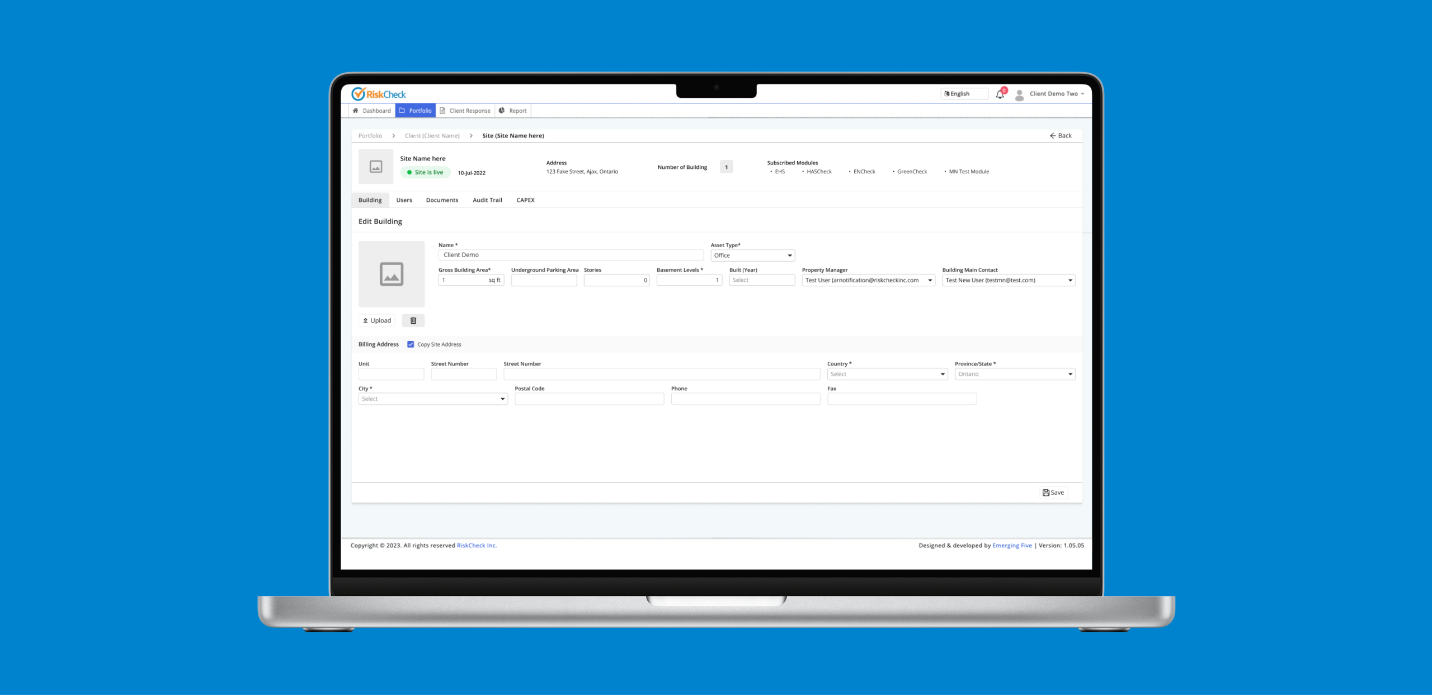
Task: Open the Asset Type dropdown
Action: (752, 256)
